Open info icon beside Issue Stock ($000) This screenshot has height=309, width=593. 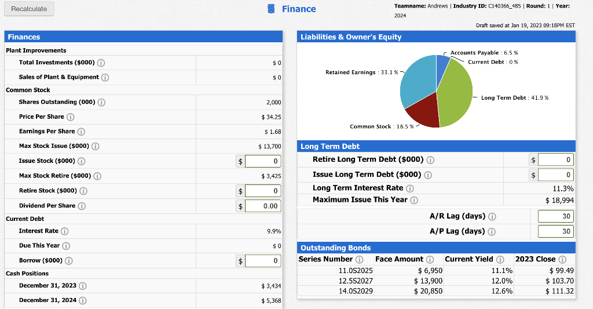click(81, 161)
